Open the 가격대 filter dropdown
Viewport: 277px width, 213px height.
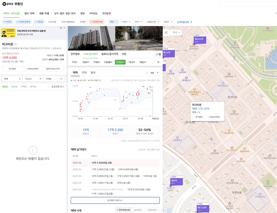[x=126, y=22]
